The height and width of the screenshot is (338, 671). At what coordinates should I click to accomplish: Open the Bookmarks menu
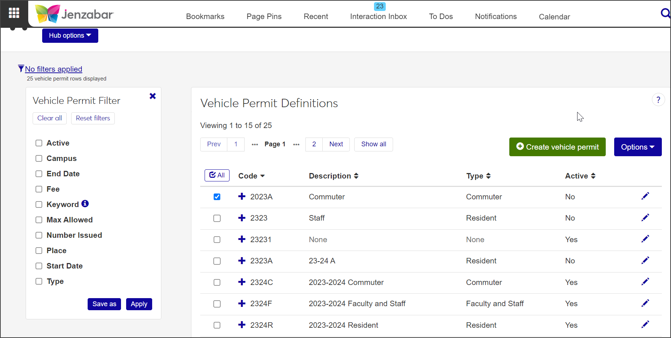205,16
